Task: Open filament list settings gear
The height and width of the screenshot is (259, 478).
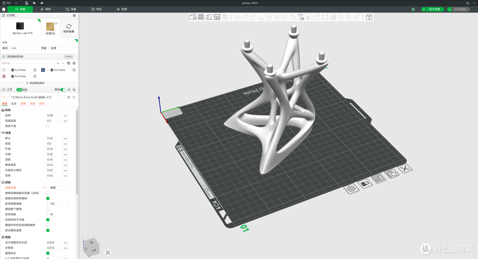Action: point(74,63)
